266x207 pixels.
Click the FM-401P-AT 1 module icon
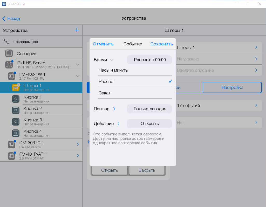pyautogui.click(x=11, y=156)
